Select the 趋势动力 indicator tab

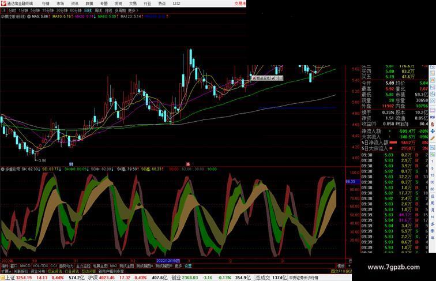(x=66, y=266)
